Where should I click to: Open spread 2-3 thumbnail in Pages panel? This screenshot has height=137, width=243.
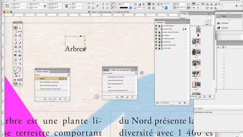click(x=196, y=41)
